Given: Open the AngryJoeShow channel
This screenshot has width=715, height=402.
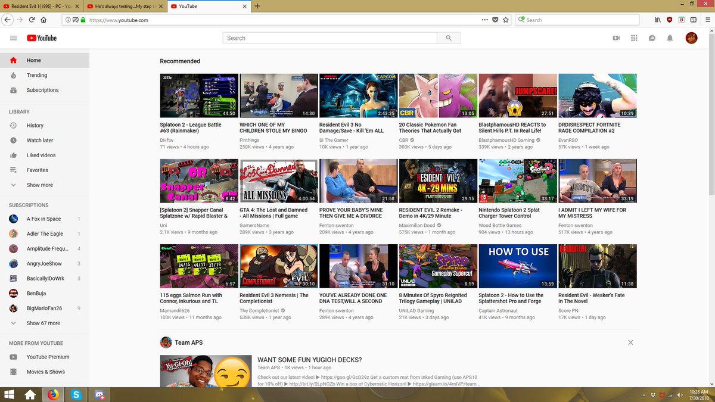Looking at the screenshot, I should point(45,263).
